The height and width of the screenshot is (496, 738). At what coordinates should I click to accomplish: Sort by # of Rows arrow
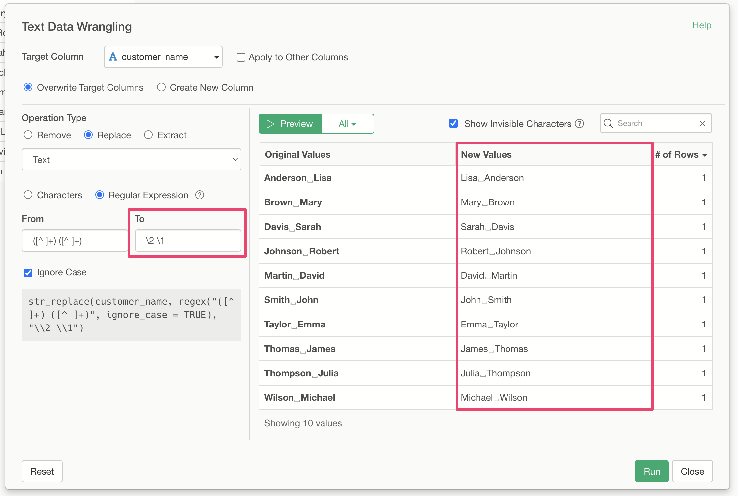[x=705, y=155]
